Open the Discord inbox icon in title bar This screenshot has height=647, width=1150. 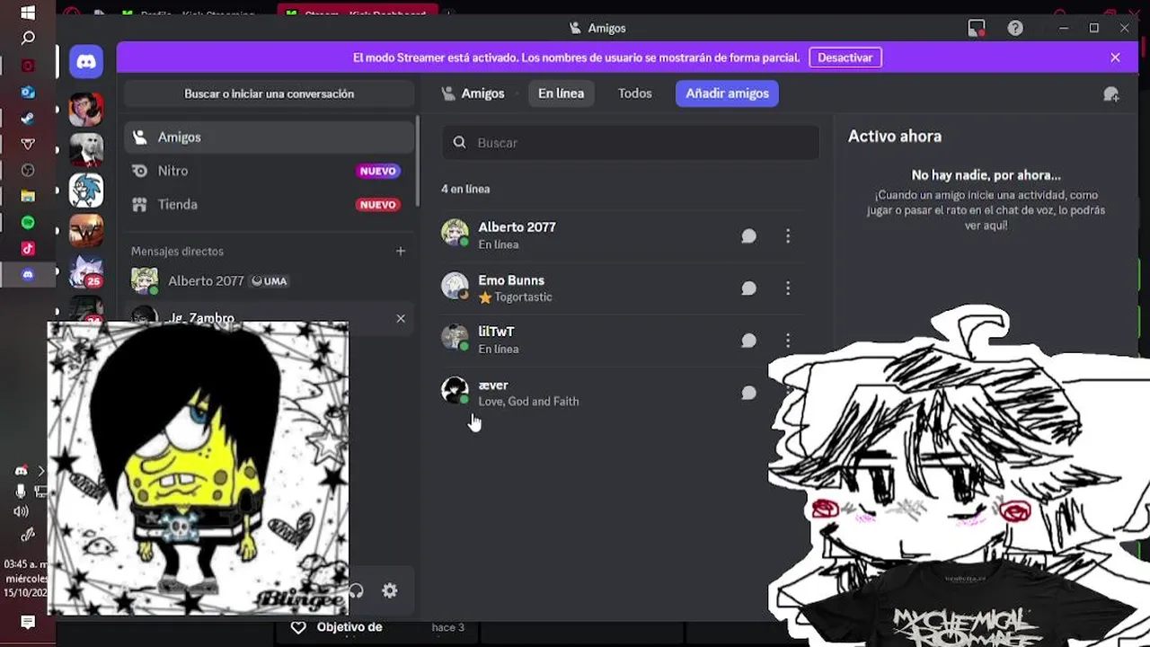point(977,28)
